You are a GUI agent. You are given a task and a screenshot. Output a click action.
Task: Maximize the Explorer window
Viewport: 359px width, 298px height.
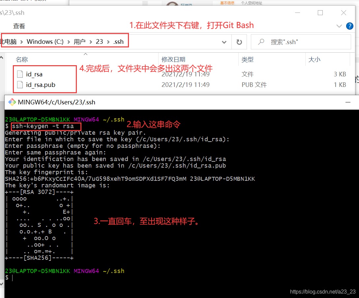[320, 13]
